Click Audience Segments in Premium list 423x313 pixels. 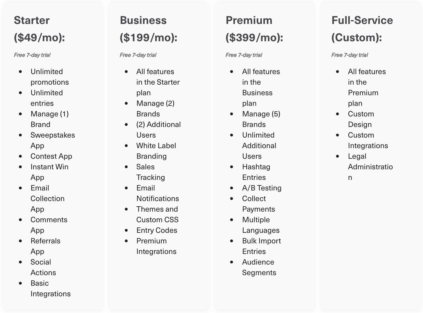[259, 267]
